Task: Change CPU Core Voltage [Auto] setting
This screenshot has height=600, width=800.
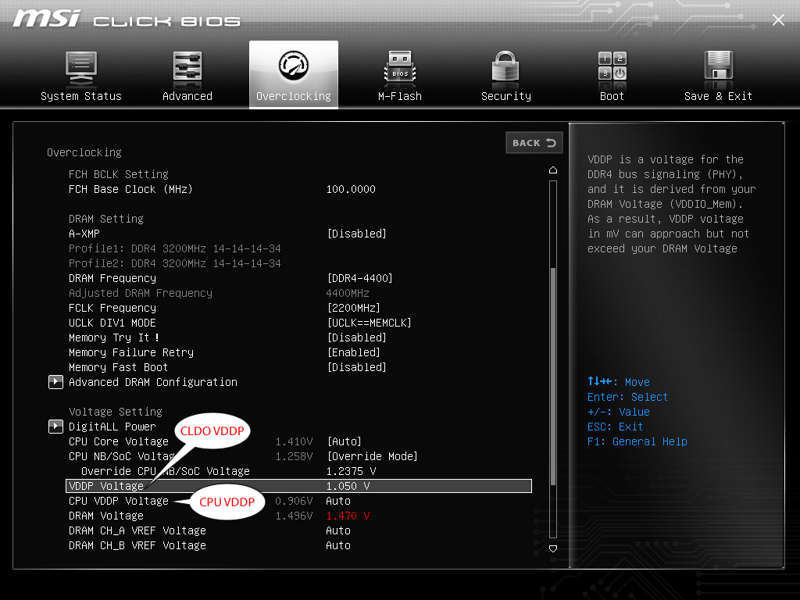Action: tap(345, 441)
